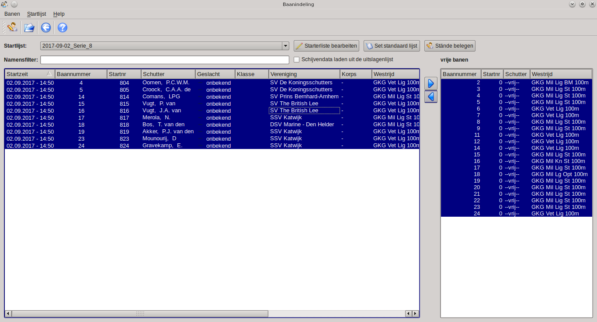Click the open folder toolbar icon
Screen dimensions: 597x322
pyautogui.click(x=29, y=28)
